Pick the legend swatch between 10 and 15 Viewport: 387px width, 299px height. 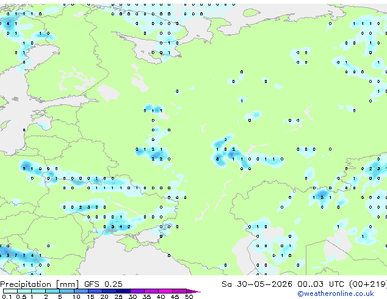[81, 291]
